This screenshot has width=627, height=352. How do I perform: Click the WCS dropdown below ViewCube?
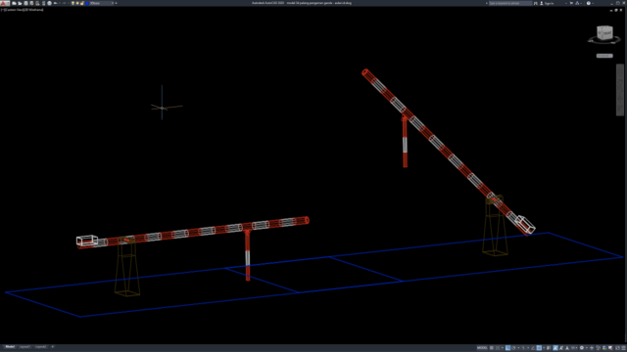click(x=604, y=56)
